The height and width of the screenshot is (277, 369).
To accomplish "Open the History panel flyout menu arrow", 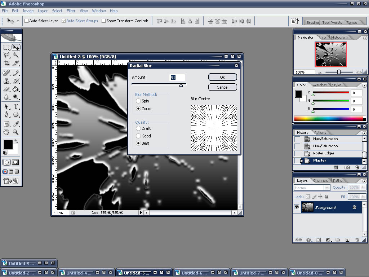I will tap(365, 132).
